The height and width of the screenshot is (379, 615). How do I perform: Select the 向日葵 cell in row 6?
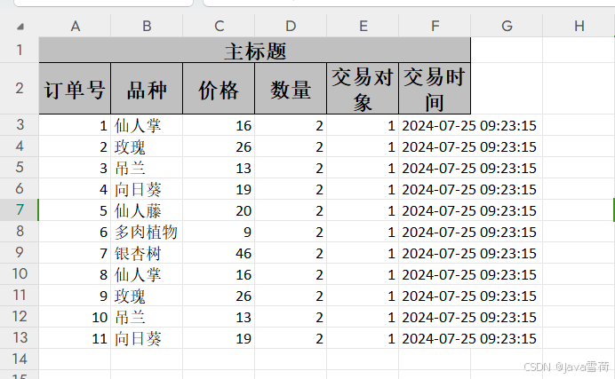coord(147,189)
